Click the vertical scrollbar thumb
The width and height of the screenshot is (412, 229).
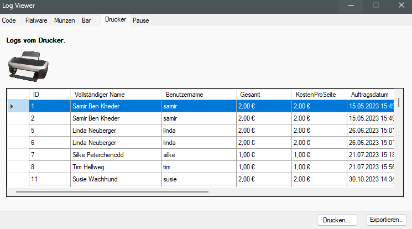399,102
